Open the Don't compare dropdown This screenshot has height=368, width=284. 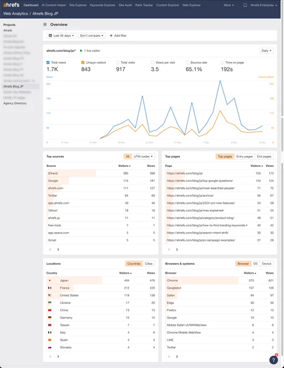click(x=92, y=36)
